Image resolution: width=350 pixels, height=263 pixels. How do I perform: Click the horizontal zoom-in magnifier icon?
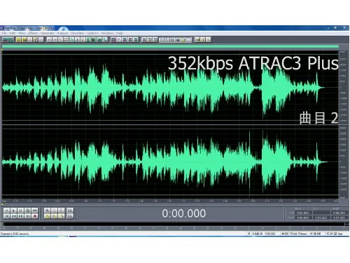point(48,210)
